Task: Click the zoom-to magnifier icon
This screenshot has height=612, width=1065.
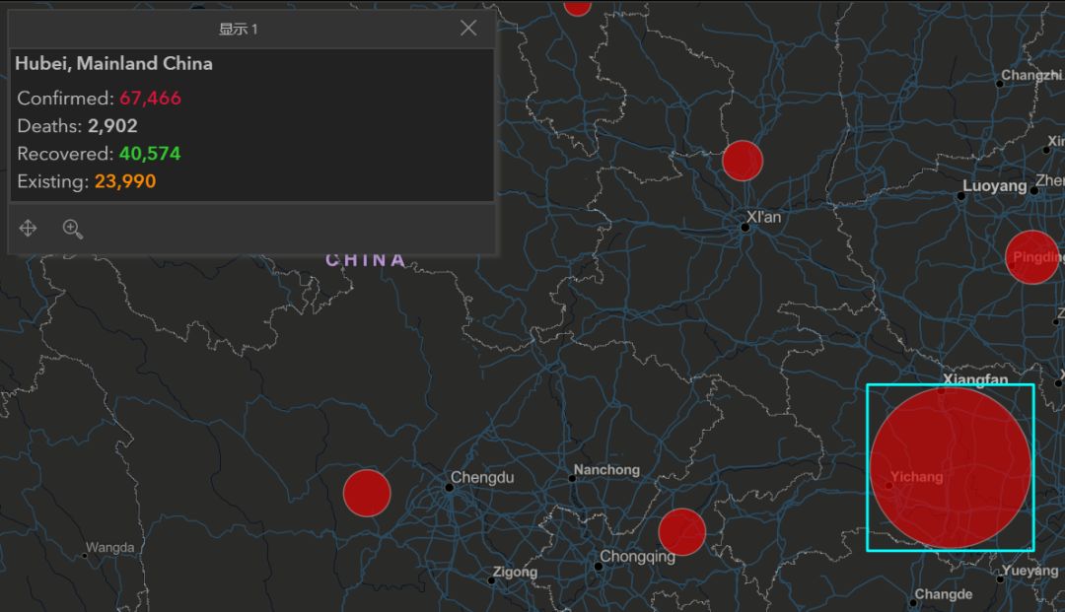Action: point(72,229)
